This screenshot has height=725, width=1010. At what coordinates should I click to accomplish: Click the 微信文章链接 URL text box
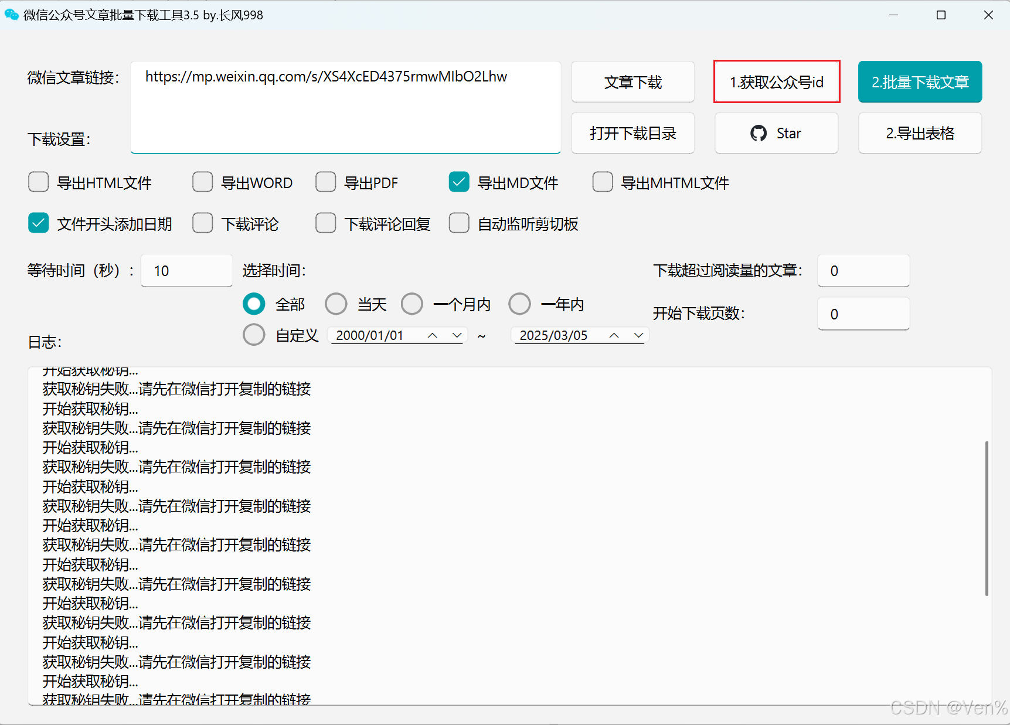point(346,107)
